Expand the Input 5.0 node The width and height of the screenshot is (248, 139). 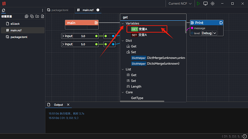coord(63,44)
